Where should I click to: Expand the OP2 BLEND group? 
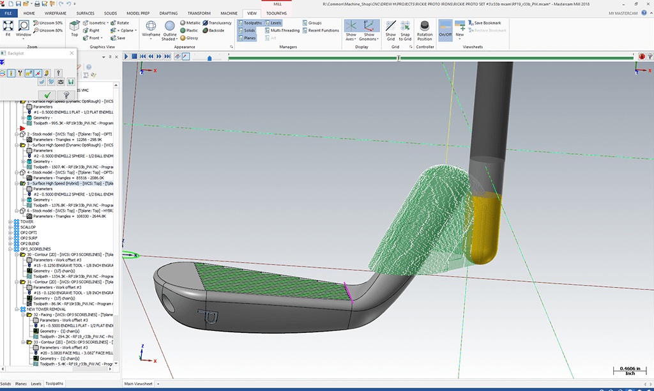click(10, 243)
